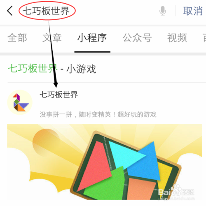Screen dimensions: 206x206
Task: Click the 取消 cancel button
Action: [x=193, y=11]
